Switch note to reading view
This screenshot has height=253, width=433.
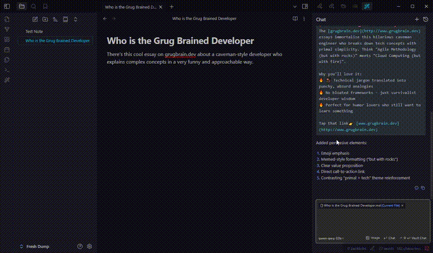[x=295, y=19]
